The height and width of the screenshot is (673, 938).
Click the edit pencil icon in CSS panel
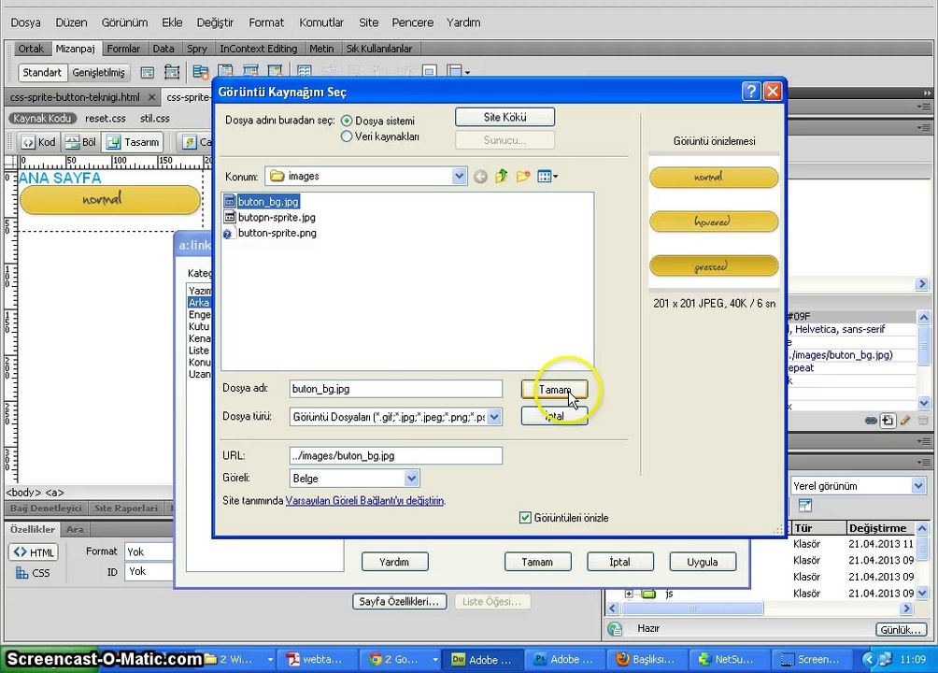905,421
